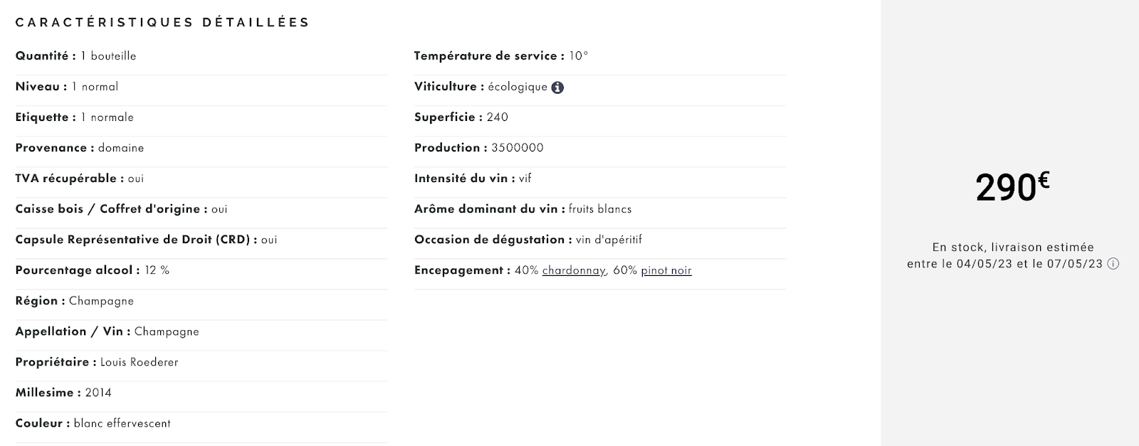Open the pinot noir grape link
This screenshot has width=1139, height=446.
tap(666, 270)
